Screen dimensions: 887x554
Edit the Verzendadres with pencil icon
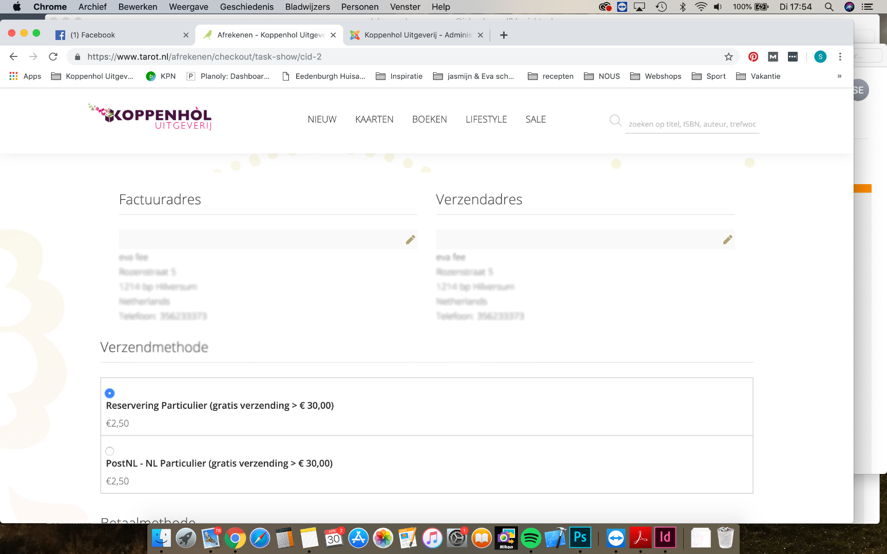click(727, 240)
